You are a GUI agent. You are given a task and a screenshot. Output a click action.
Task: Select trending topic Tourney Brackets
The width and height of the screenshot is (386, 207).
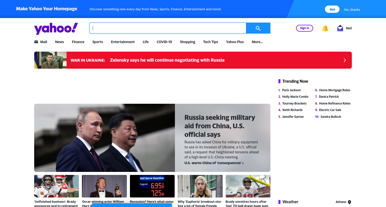pyautogui.click(x=294, y=103)
